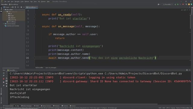The width and height of the screenshot is (193, 109).
Task: Click Collapse All icon in Project panel
Action: pyautogui.click(x=18, y=7)
